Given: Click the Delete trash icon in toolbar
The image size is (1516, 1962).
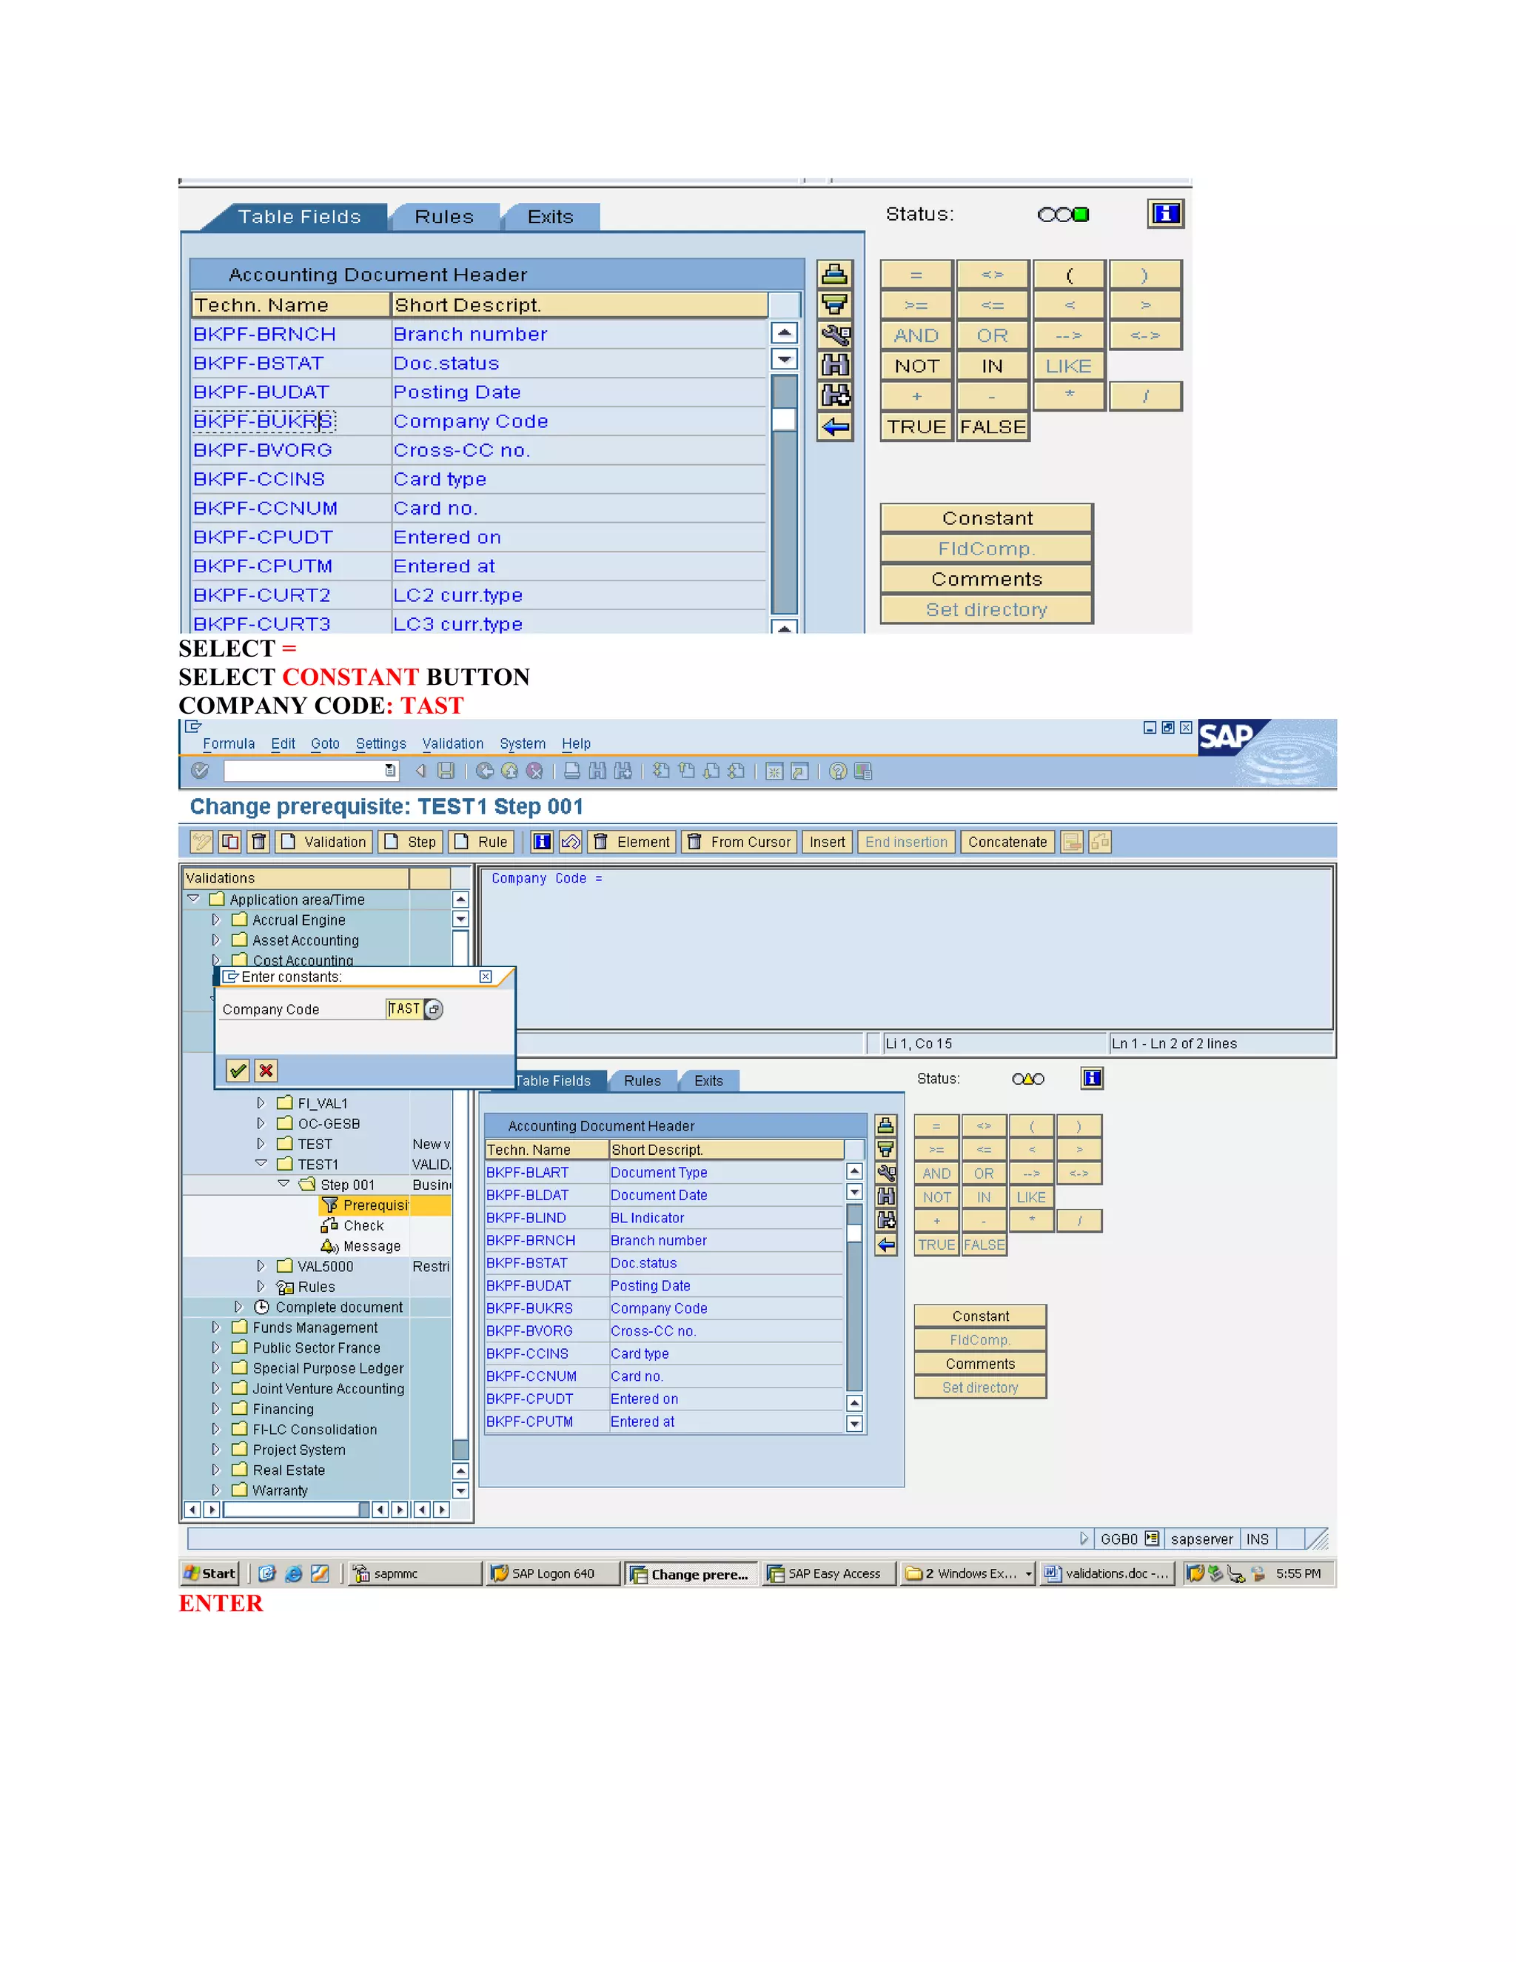Looking at the screenshot, I should (258, 842).
